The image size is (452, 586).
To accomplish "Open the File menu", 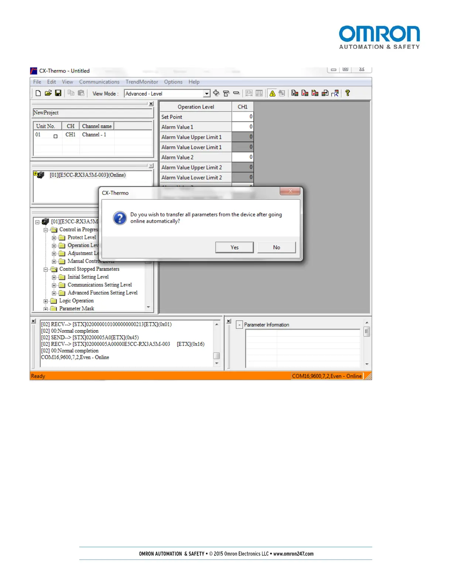I will (x=37, y=82).
